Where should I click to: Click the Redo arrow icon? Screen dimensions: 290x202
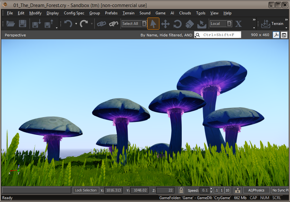pos(84,24)
